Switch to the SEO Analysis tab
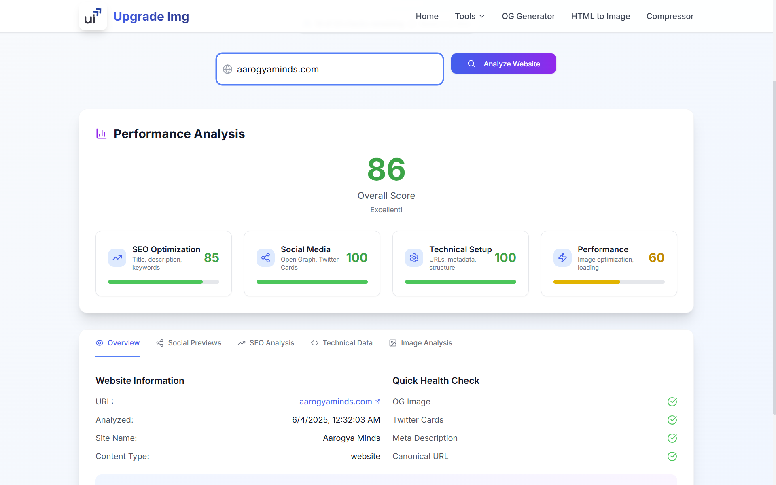This screenshot has height=485, width=776. click(x=266, y=343)
